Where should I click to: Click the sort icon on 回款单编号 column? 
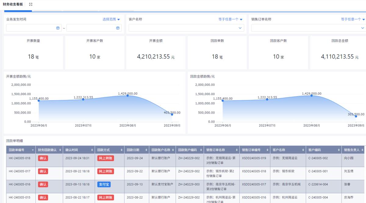point(32,150)
